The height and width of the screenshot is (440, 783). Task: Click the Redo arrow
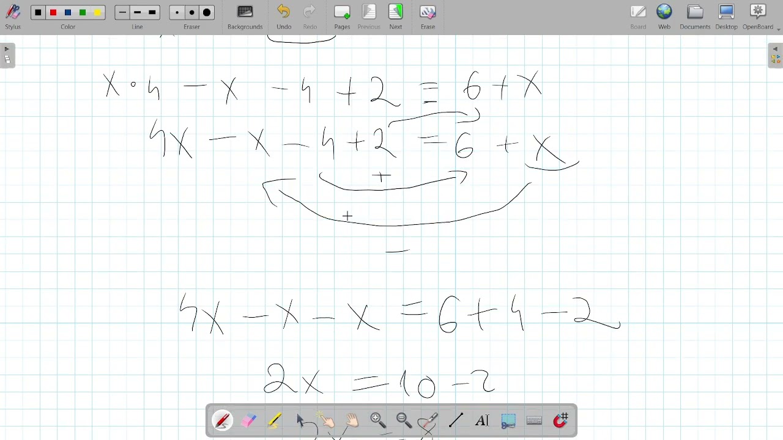pyautogui.click(x=310, y=16)
